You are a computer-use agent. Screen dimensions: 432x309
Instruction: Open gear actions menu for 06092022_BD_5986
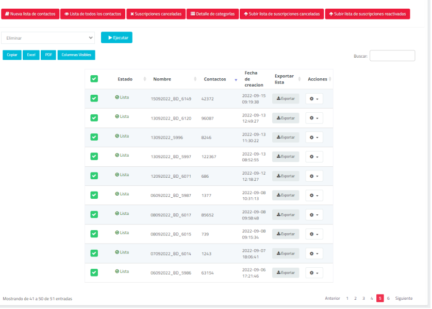coord(314,273)
